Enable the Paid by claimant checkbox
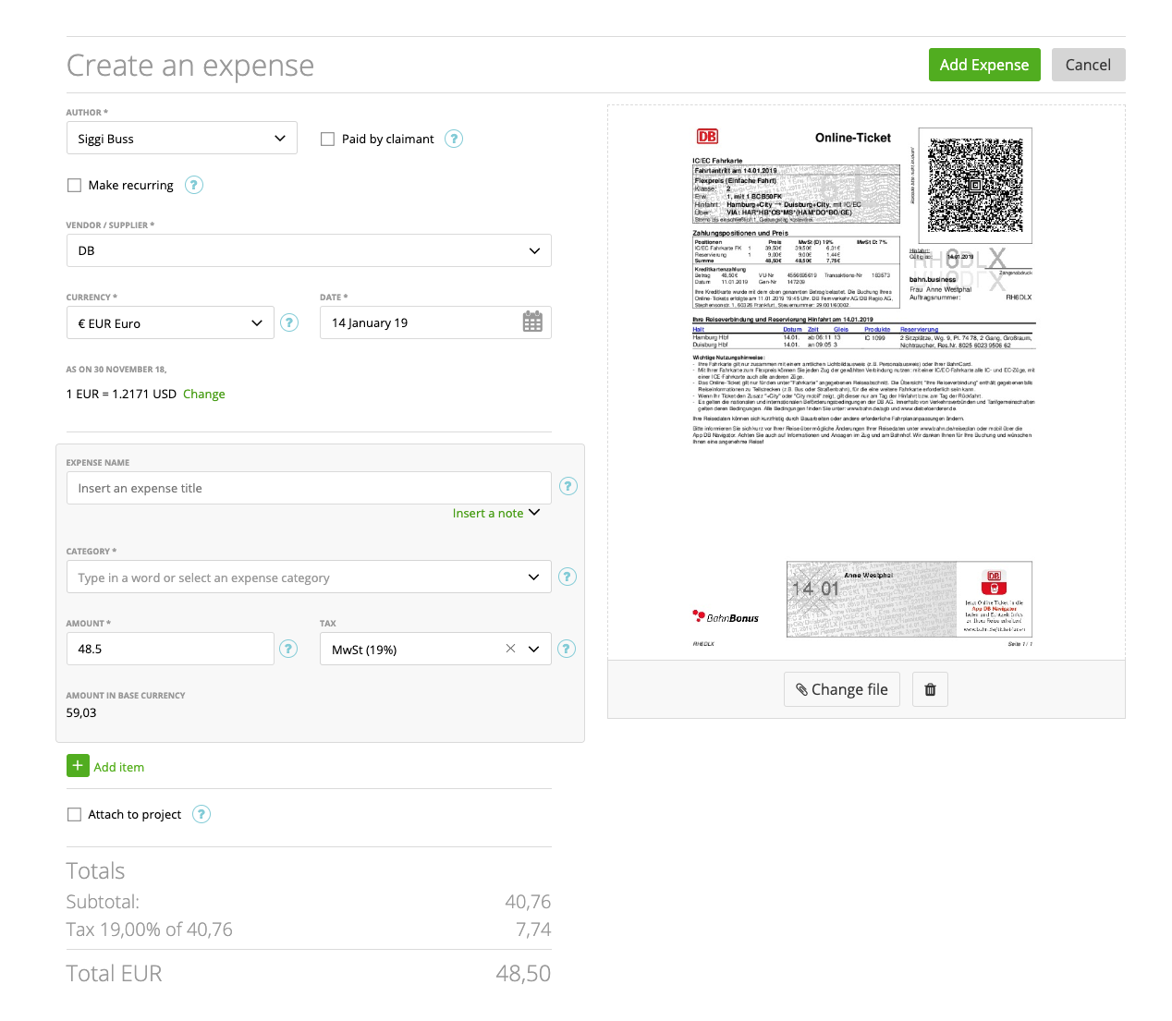Image resolution: width=1172 pixels, height=1021 pixels. point(327,139)
